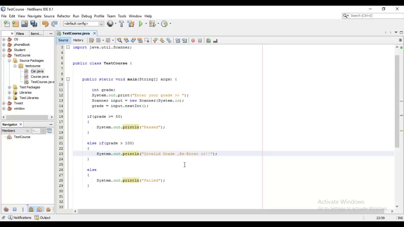This screenshot has height=227, width=404.
Task: Click the New Project toolbar icon
Action: click(x=15, y=24)
